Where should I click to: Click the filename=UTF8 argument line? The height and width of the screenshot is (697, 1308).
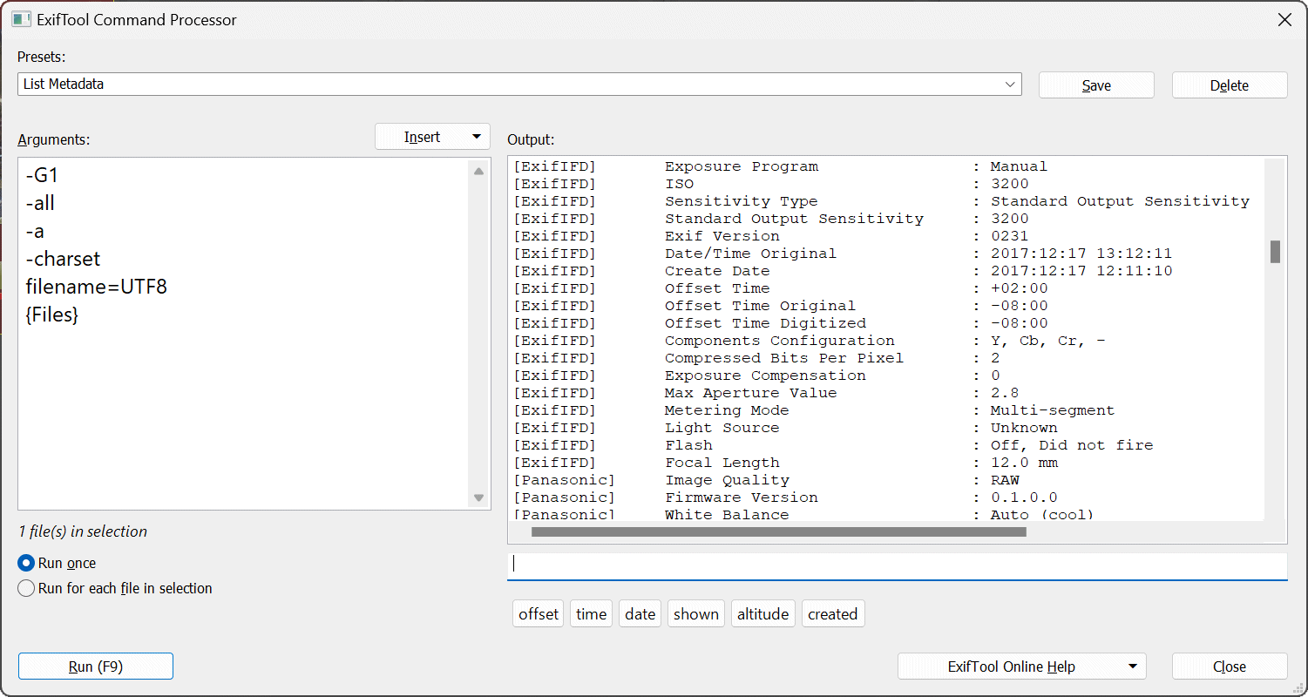[96, 287]
